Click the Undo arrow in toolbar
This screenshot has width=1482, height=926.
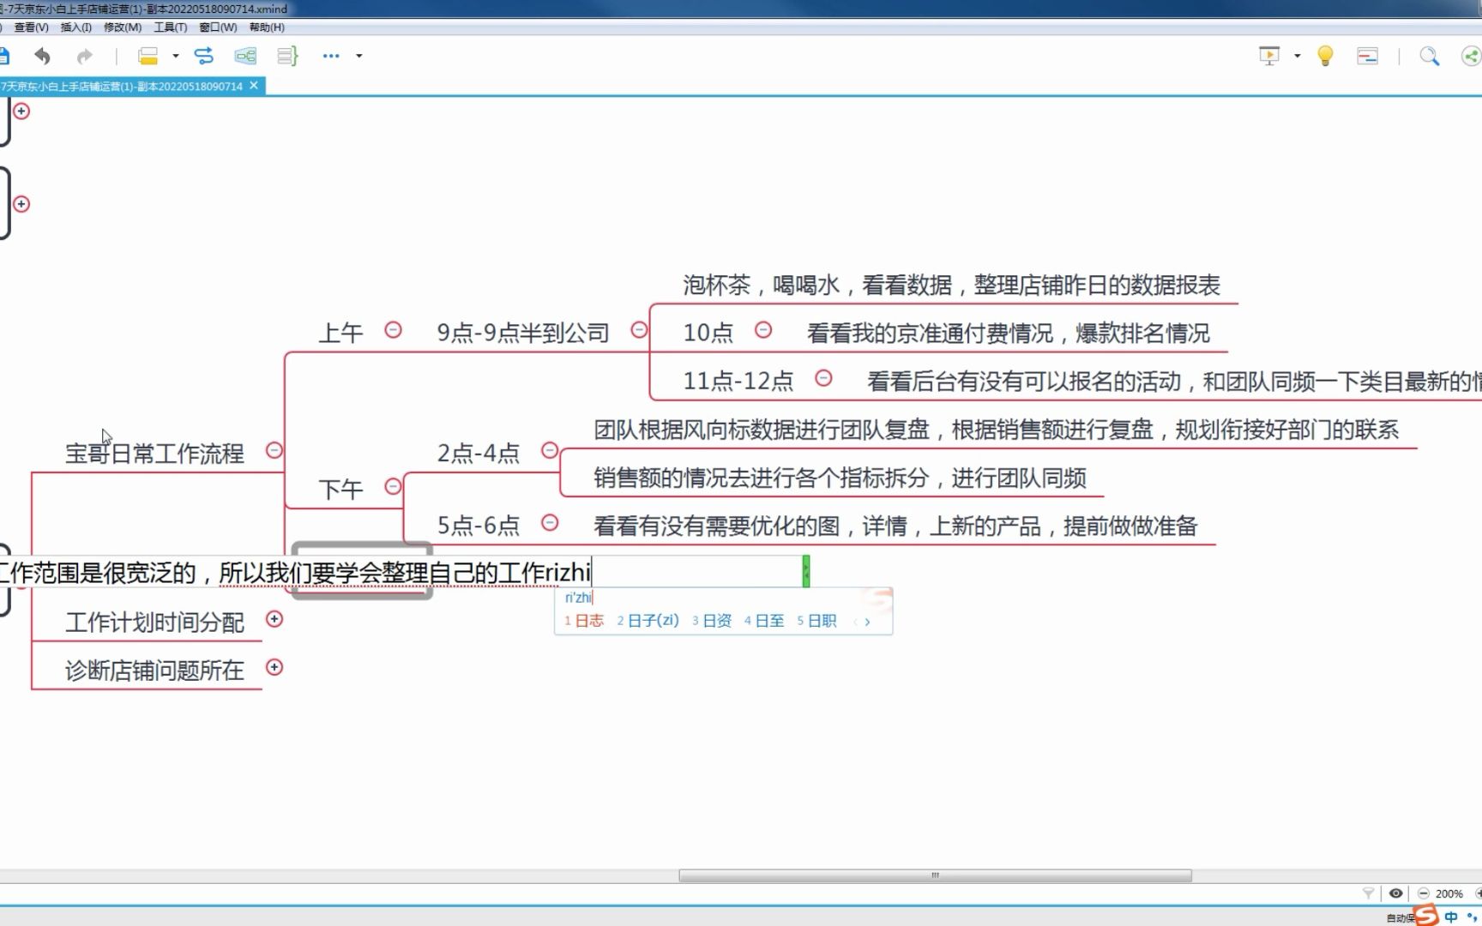click(x=42, y=57)
